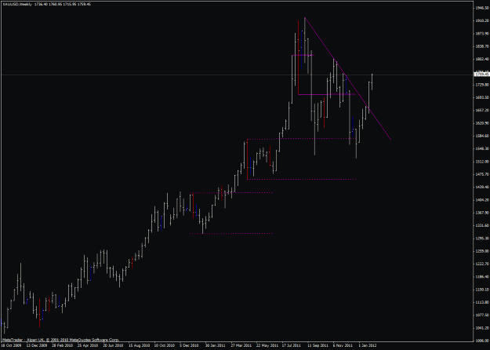Click the 22 May 2011 date label
The width and height of the screenshot is (490, 350).
click(x=267, y=345)
